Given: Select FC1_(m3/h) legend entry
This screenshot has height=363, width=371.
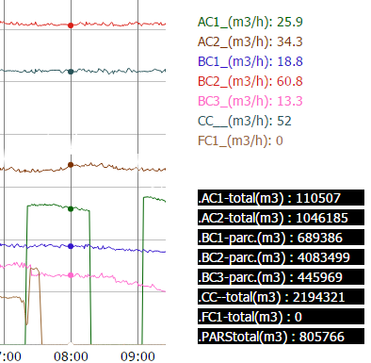Looking at the screenshot, I should point(240,140).
